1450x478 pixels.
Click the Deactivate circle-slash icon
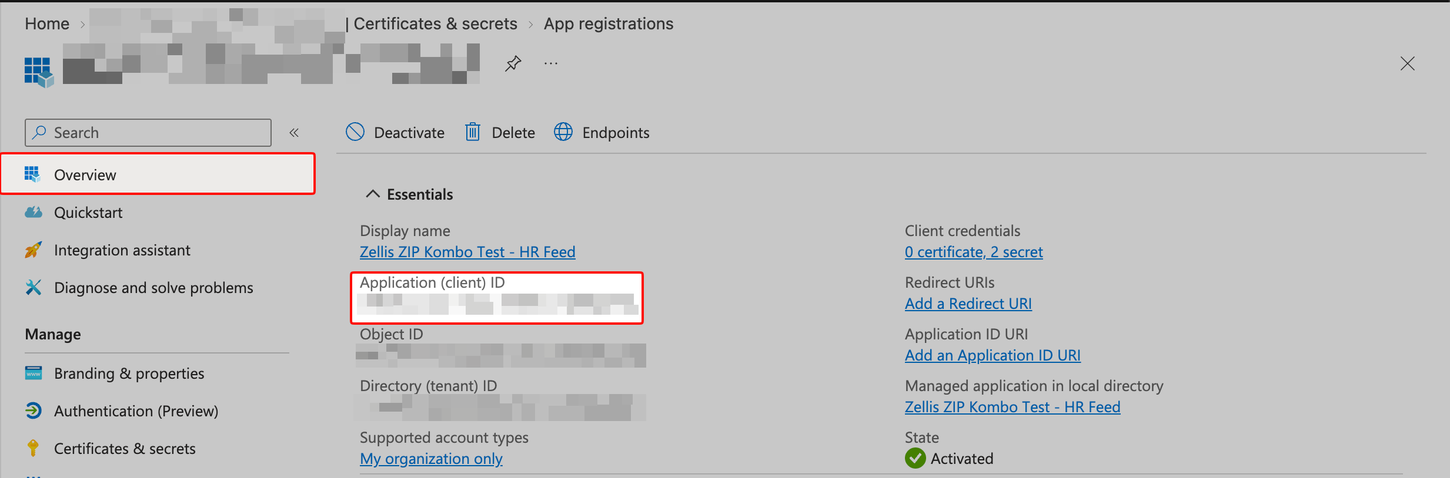click(355, 132)
